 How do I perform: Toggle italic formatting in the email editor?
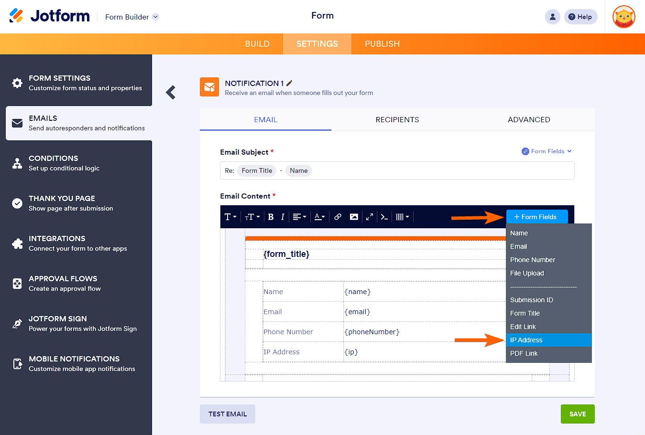click(x=283, y=216)
